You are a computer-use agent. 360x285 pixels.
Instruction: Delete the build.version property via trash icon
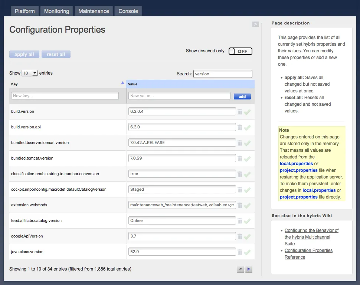pyautogui.click(x=240, y=112)
